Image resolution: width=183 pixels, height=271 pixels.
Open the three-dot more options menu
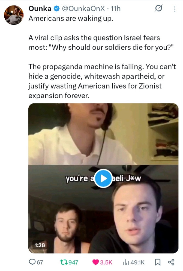pos(175,9)
